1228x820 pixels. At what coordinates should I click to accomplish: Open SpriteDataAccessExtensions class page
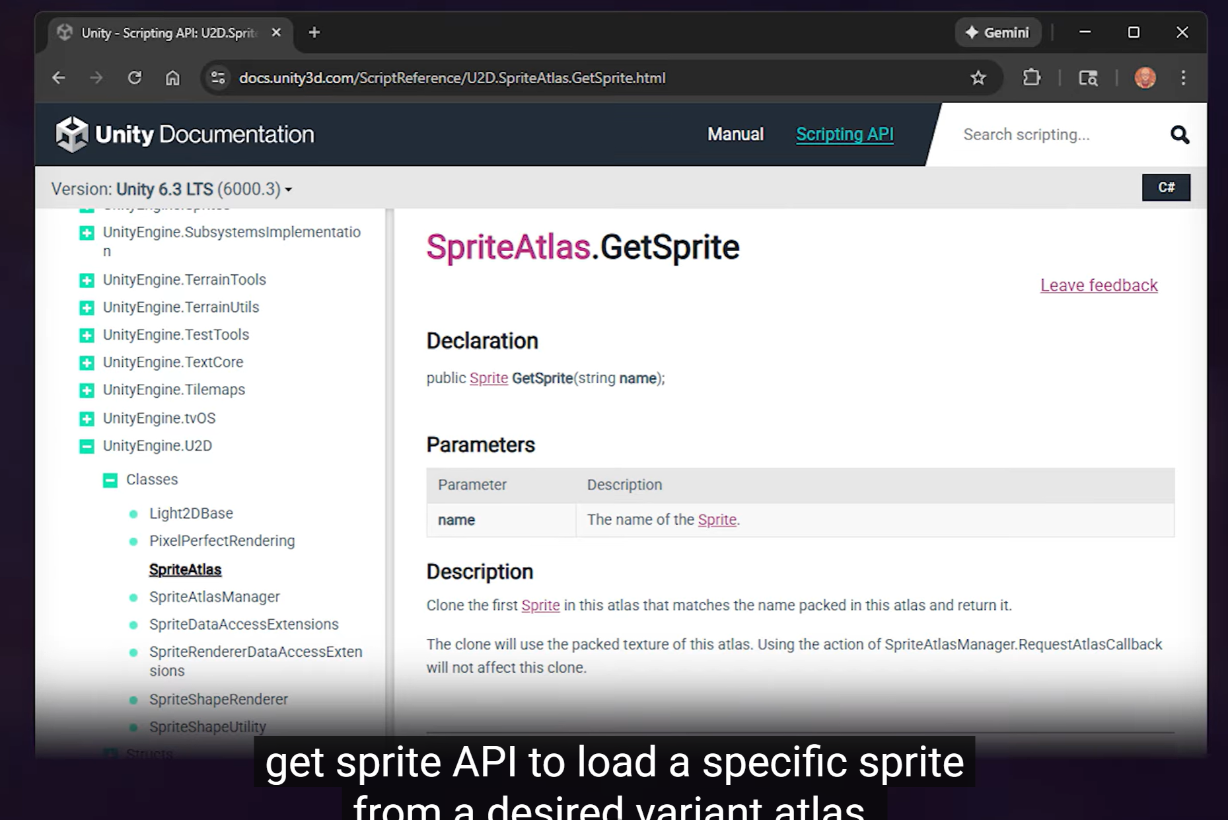point(244,624)
